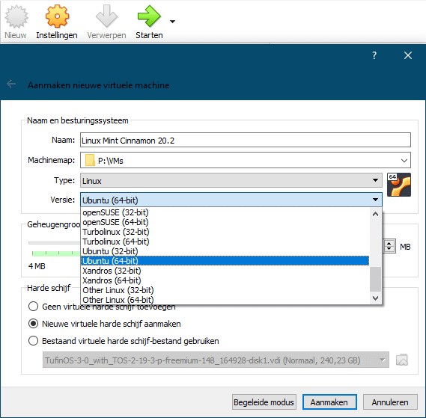
Task: Open the Type Linux dropdown
Action: pos(231,180)
